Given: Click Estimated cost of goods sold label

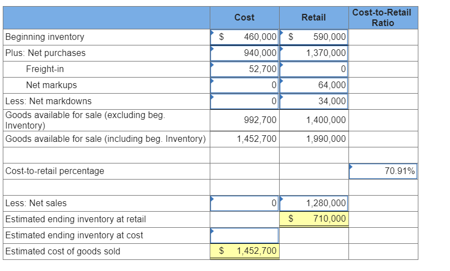Looking at the screenshot, I should click(63, 252).
